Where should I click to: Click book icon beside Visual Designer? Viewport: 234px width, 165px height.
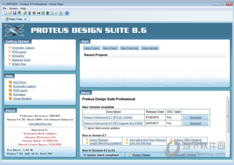pyautogui.click(x=10, y=99)
